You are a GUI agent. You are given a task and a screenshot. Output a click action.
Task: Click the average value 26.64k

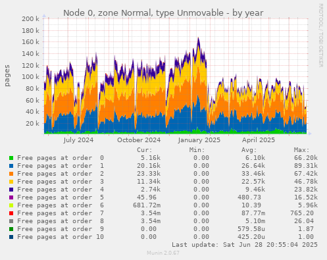click(x=253, y=166)
